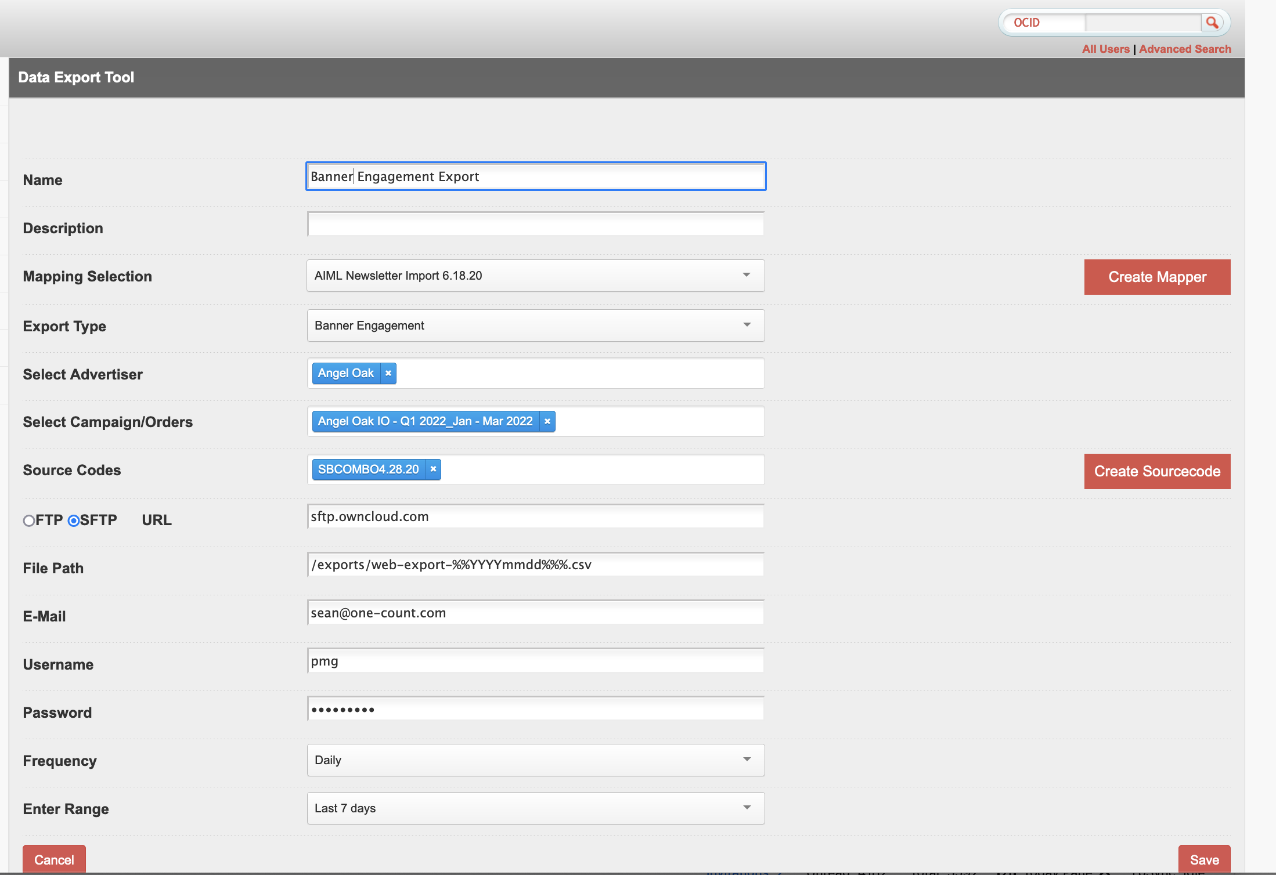Image resolution: width=1276 pixels, height=875 pixels.
Task: Focus the File Path input
Action: (x=535, y=565)
